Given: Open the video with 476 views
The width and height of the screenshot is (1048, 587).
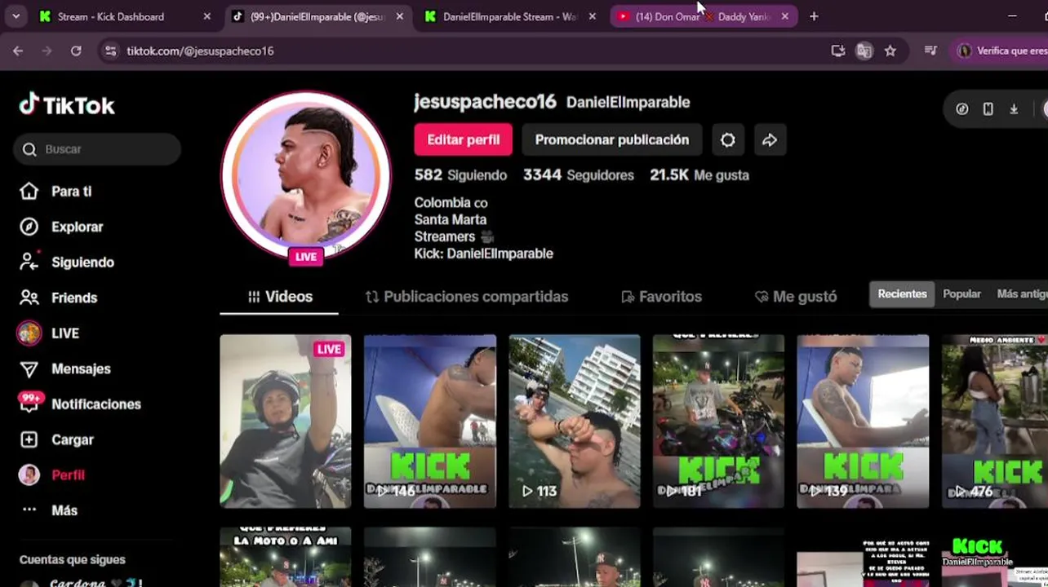Looking at the screenshot, I should [995, 421].
